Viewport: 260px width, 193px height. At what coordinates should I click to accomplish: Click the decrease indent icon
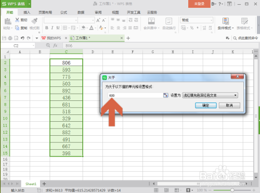pos(131,20)
